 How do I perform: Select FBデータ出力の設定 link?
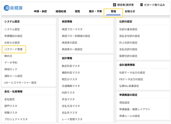tap(131, 79)
